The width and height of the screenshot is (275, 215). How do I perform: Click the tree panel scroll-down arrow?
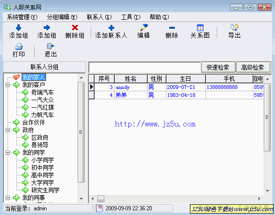[81, 199]
